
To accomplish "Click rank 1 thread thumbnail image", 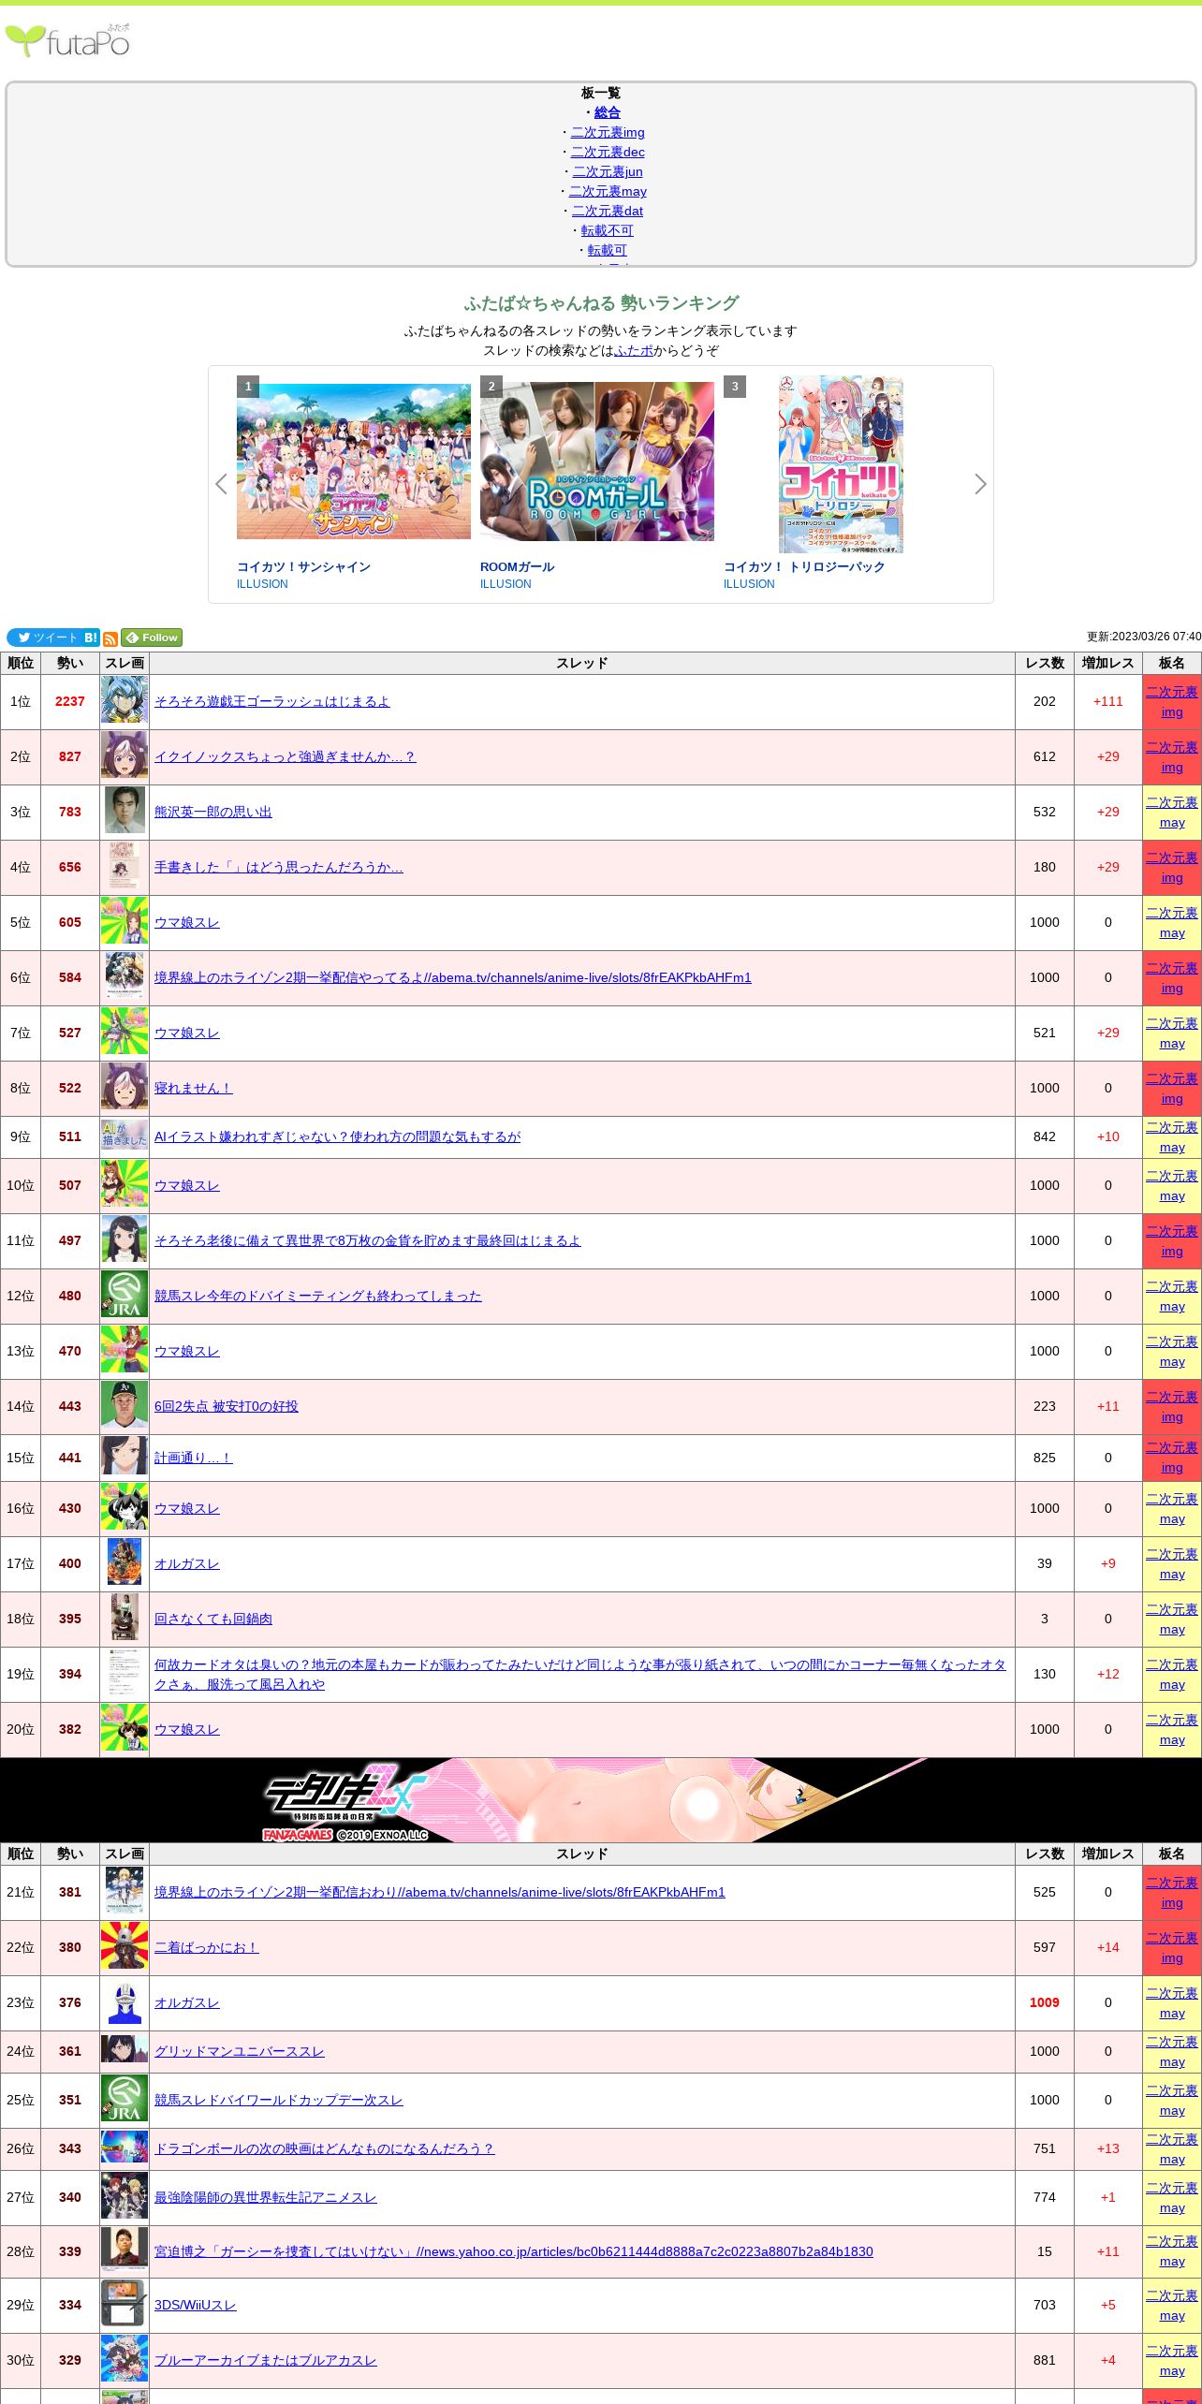I will tap(125, 701).
